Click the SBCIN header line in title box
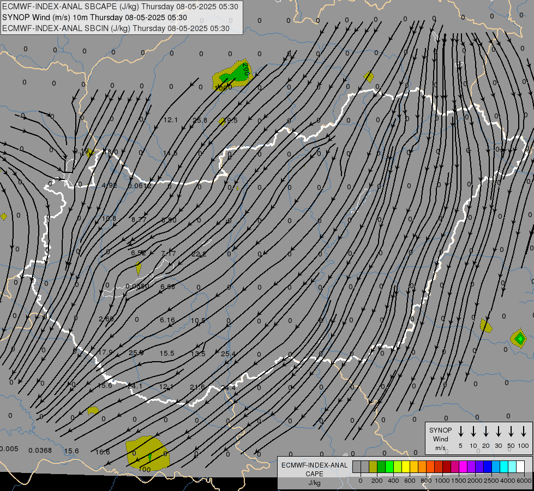This screenshot has width=534, height=491. coord(116,28)
